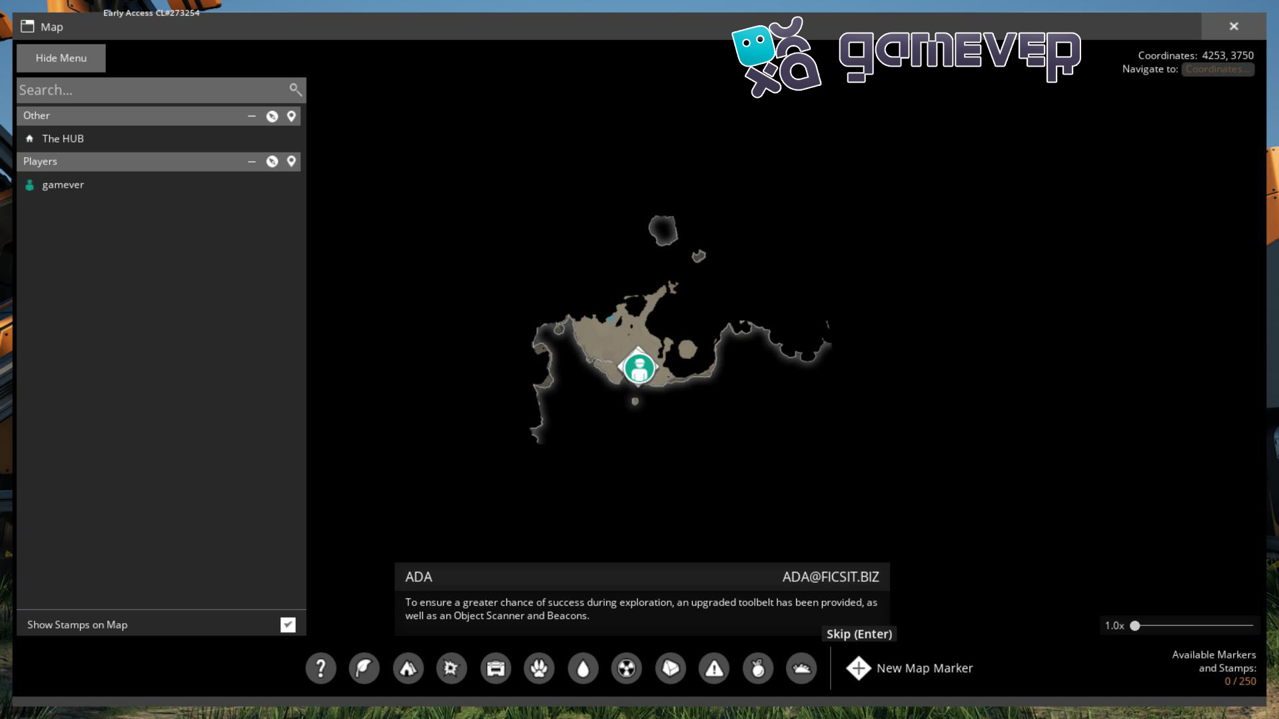Select the fruit berry stamp
Image resolution: width=1279 pixels, height=719 pixels.
[x=758, y=668]
